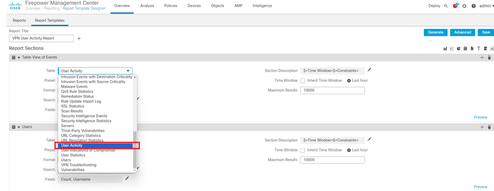Click plus icon next to Report Title

(79, 38)
